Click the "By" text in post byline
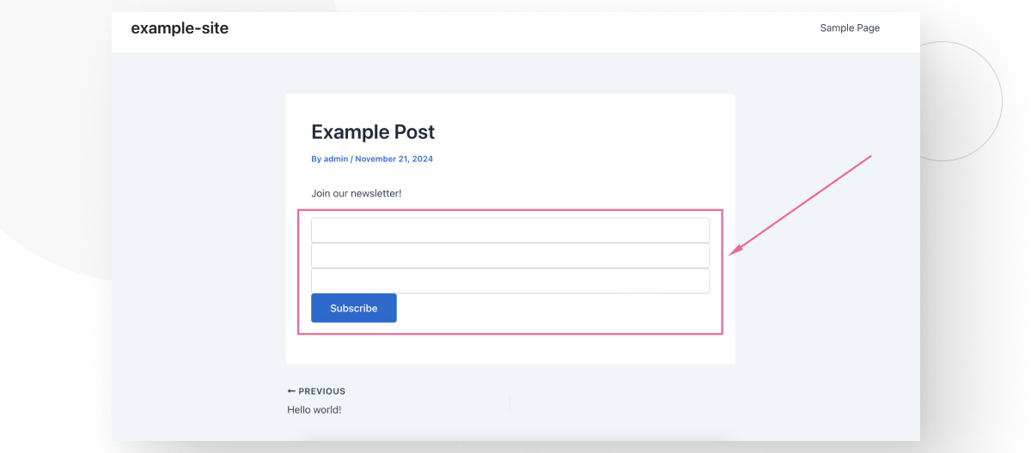The width and height of the screenshot is (1031, 453). [316, 159]
